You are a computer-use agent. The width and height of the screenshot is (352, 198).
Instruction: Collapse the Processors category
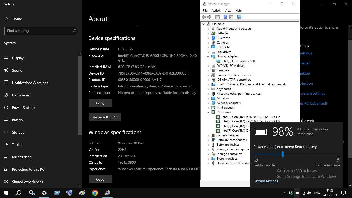click(208, 112)
